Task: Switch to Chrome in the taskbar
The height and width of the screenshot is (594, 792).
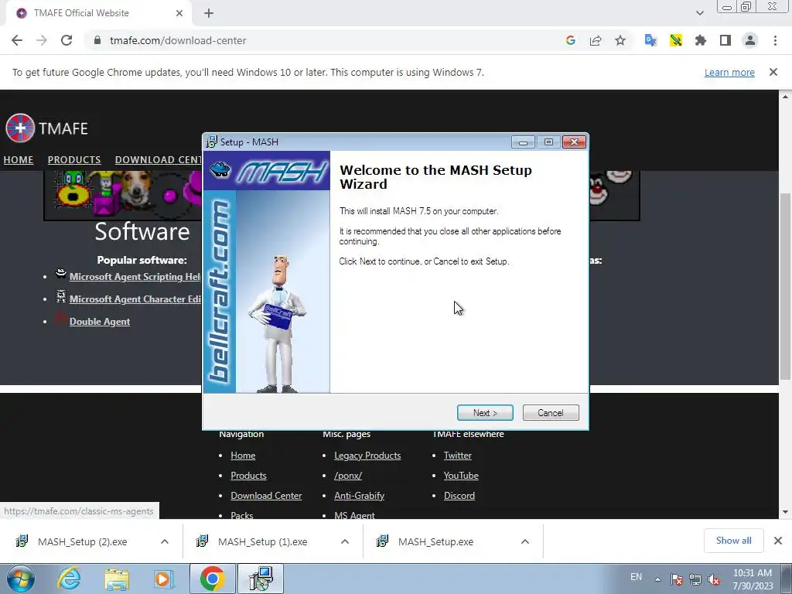Action: pos(213,579)
